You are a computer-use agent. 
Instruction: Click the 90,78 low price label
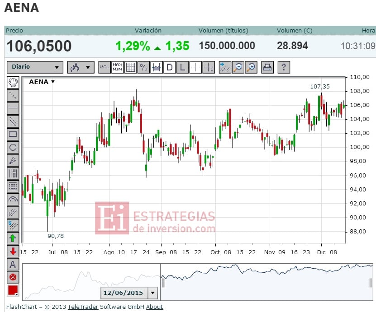(56, 236)
